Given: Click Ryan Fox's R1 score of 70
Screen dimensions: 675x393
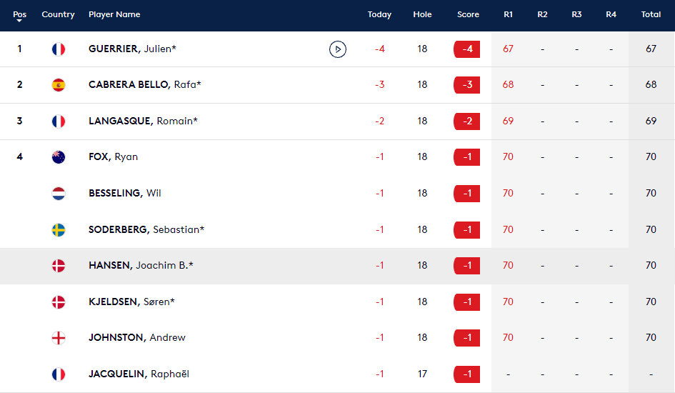Looking at the screenshot, I should click(508, 157).
